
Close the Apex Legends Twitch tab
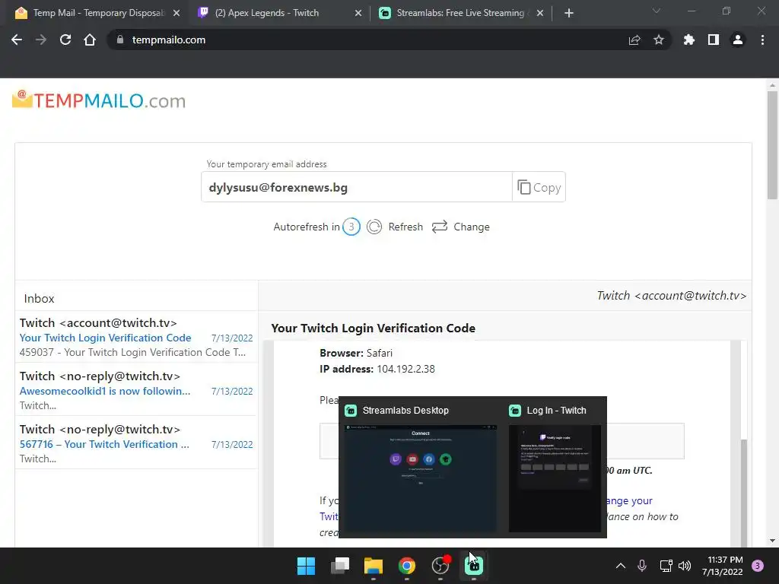click(x=358, y=13)
